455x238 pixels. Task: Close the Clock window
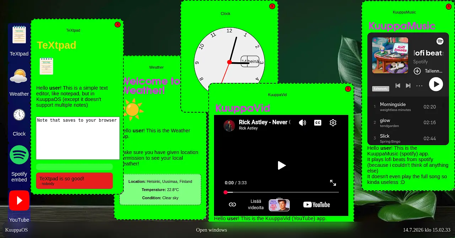point(272,6)
